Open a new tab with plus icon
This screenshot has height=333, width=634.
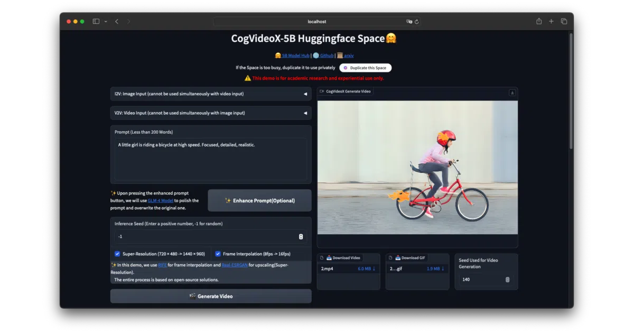pyautogui.click(x=551, y=21)
